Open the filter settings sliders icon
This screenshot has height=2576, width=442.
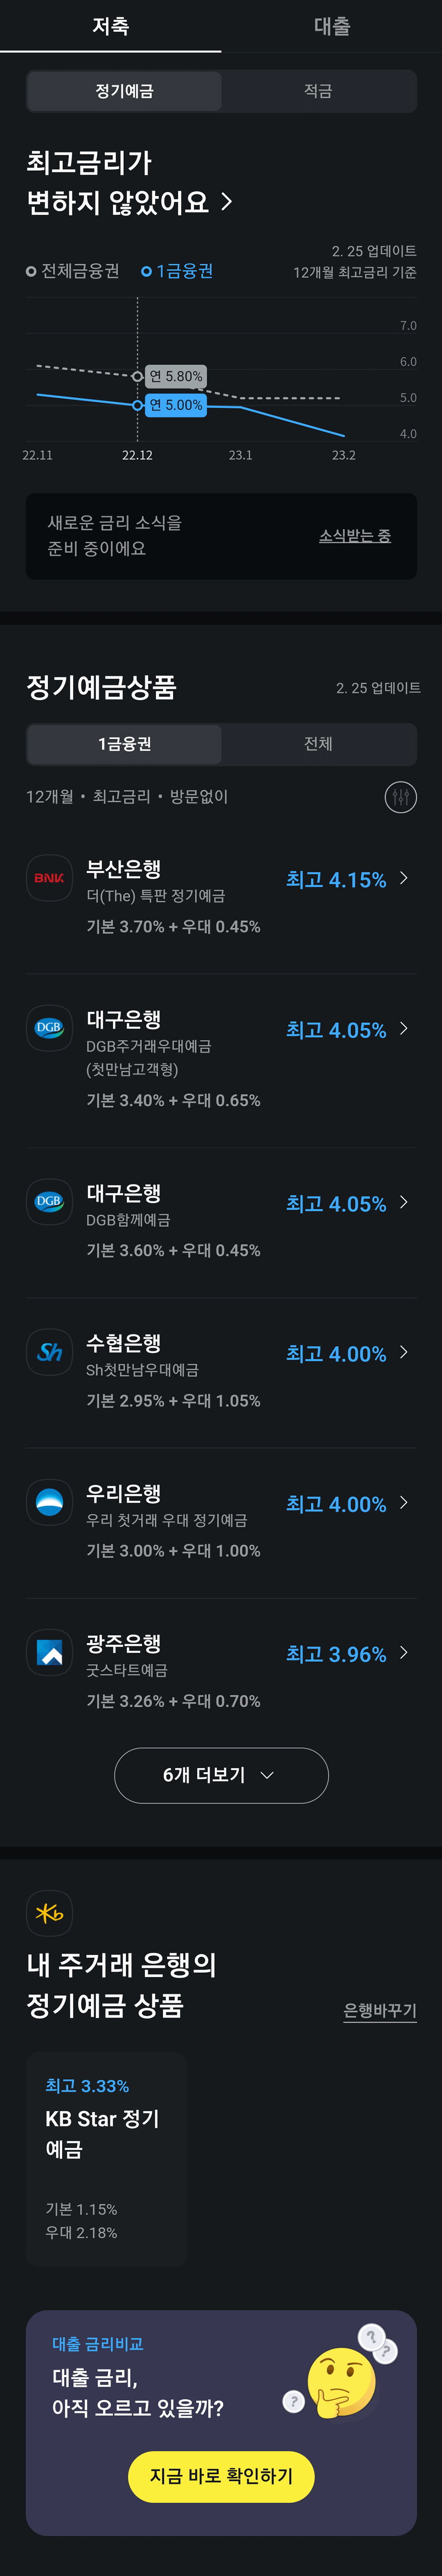pos(400,797)
